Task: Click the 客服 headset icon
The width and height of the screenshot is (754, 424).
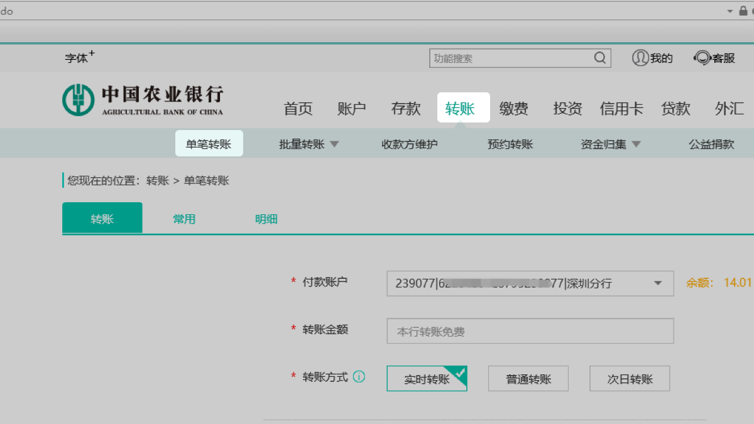Action: pos(702,58)
